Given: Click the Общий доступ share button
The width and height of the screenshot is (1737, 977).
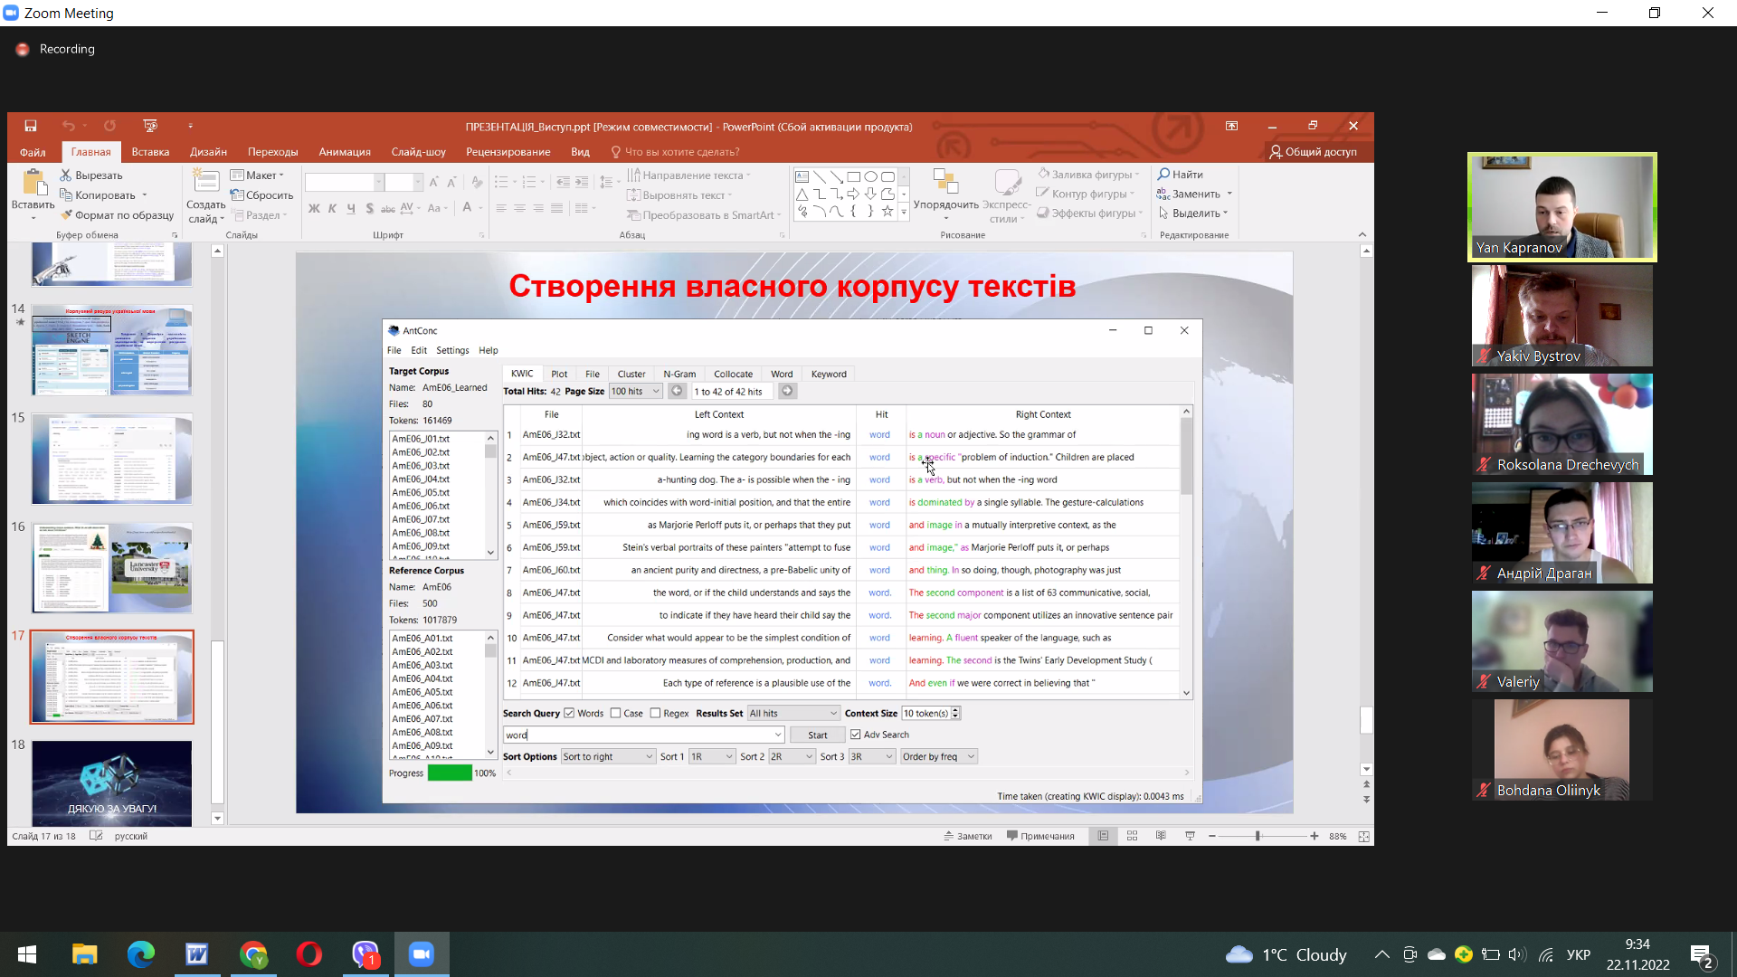Looking at the screenshot, I should click(x=1314, y=152).
